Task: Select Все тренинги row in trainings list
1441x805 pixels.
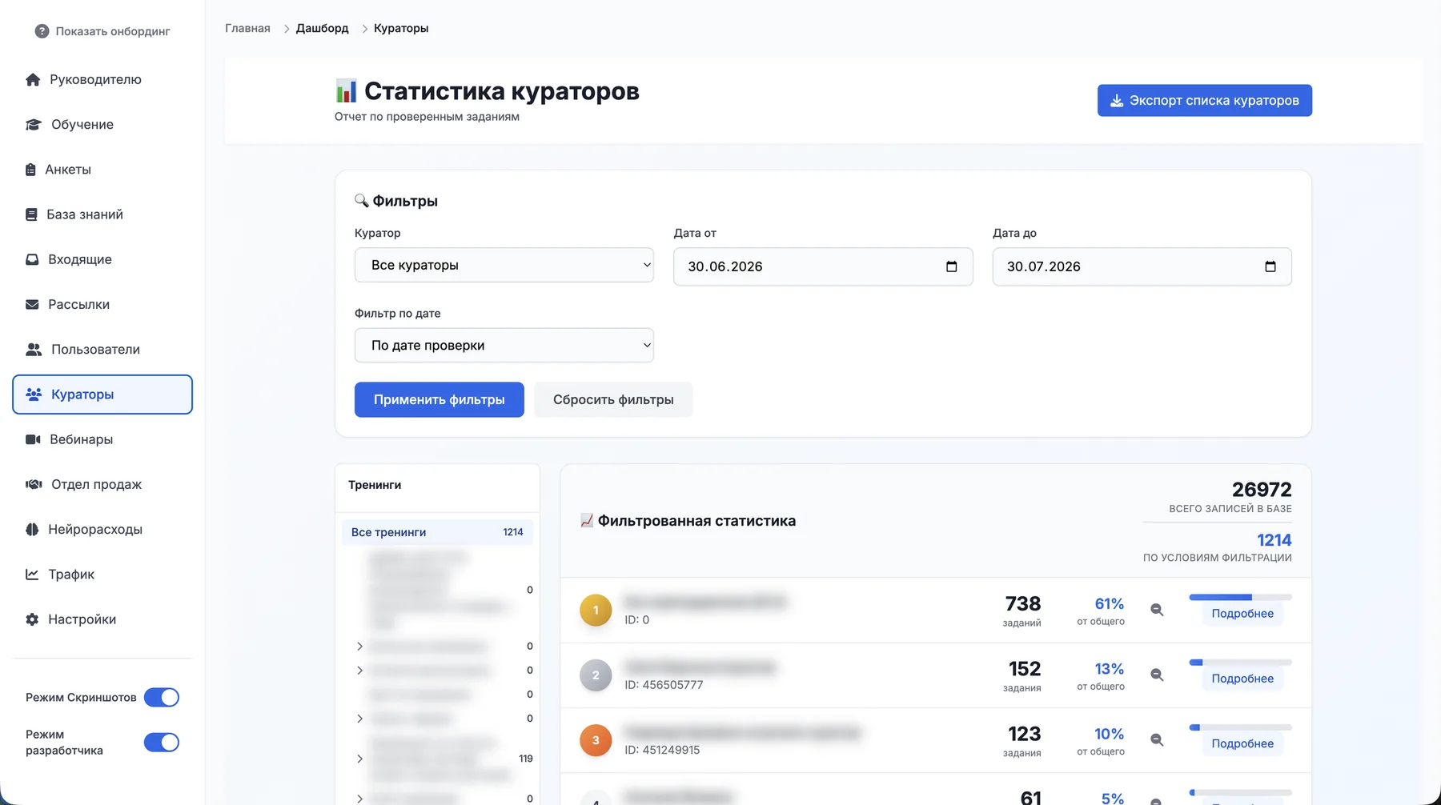Action: [x=437, y=532]
